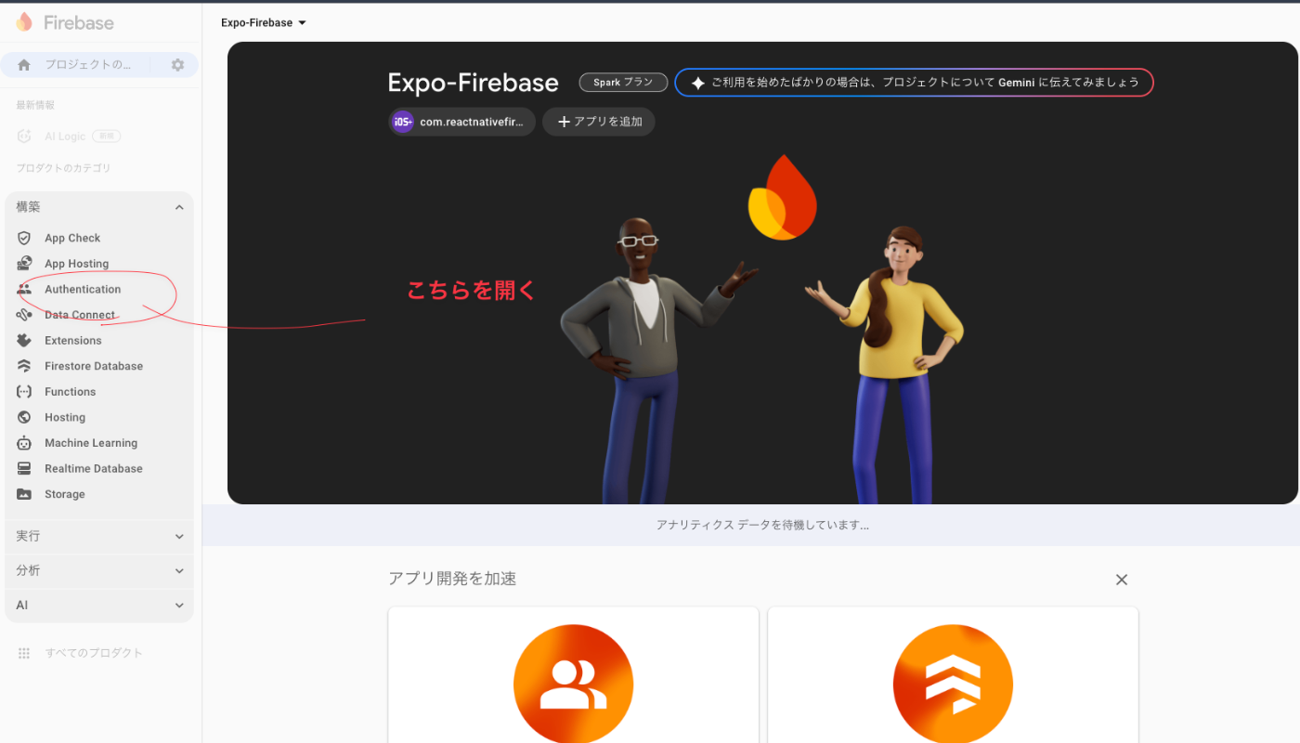
Task: Open AI Logic in sidebar
Action: 65,137
